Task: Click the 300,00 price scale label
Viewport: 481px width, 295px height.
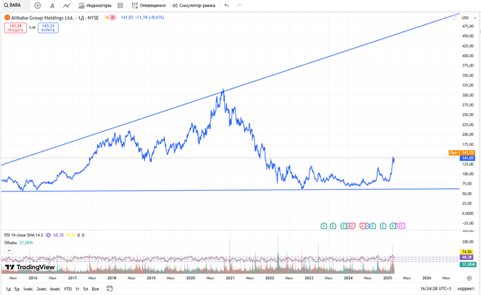Action: click(468, 95)
